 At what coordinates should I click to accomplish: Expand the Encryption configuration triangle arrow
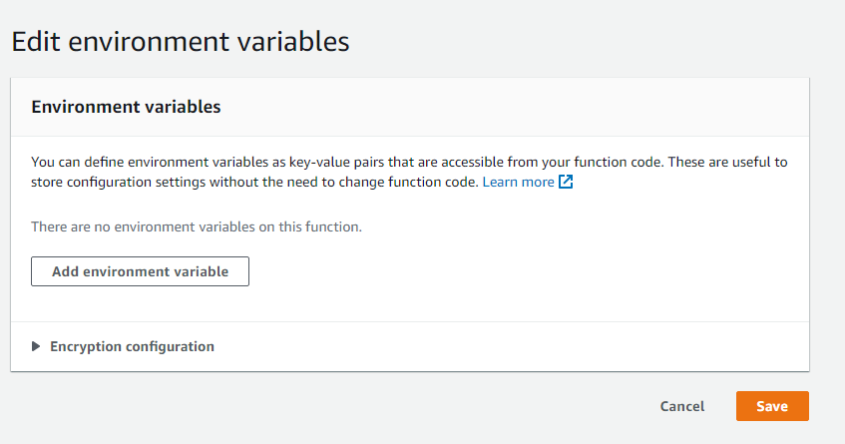click(36, 346)
